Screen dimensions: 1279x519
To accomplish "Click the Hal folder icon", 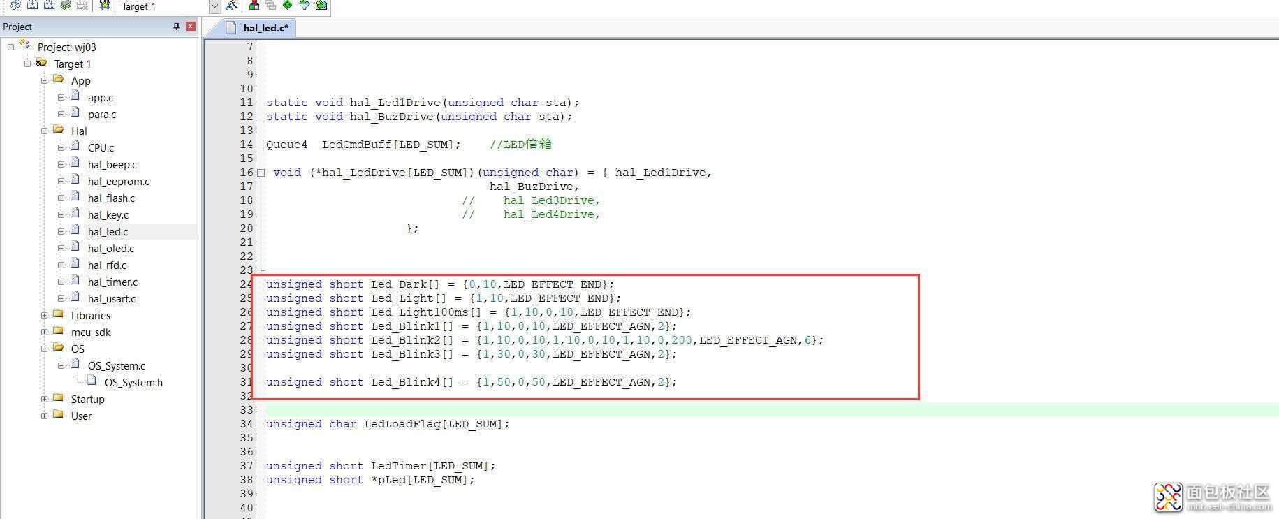I will [58, 130].
